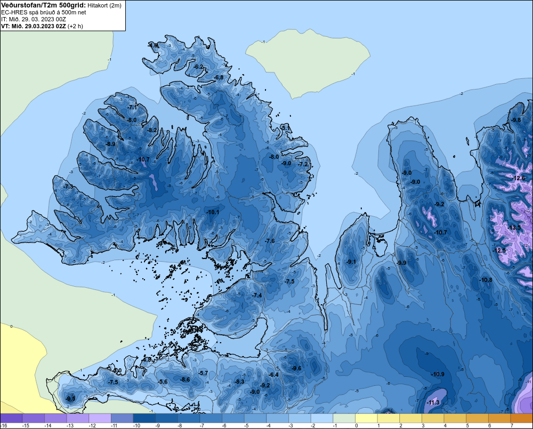Select the -10.8 temperature label

pos(486,280)
